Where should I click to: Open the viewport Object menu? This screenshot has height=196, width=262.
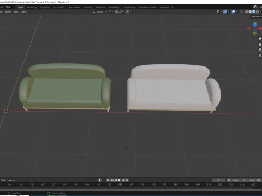[24, 11]
